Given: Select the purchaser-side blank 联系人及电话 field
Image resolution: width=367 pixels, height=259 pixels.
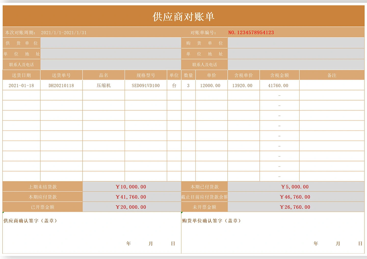Looking at the screenshot, I should tap(296, 65).
